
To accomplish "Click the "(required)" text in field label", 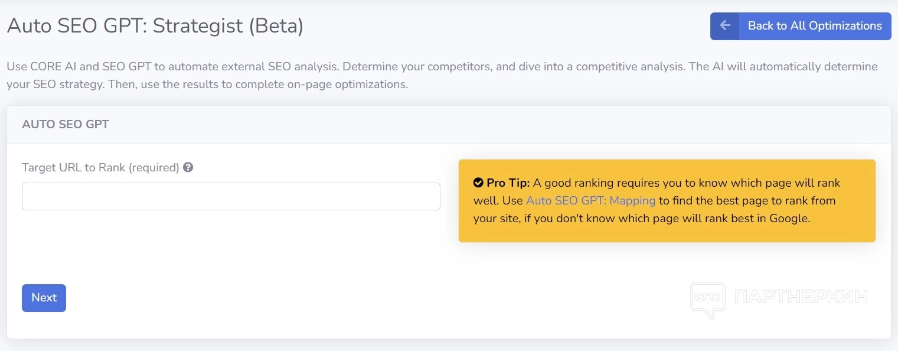I will tap(154, 168).
